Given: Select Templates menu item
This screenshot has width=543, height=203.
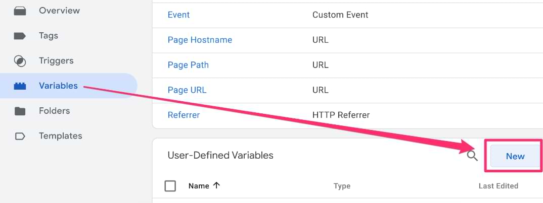Looking at the screenshot, I should point(60,136).
